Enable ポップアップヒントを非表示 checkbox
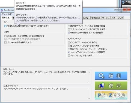Image resolution: width=131 pixels, height=103 pixels. [69, 55]
